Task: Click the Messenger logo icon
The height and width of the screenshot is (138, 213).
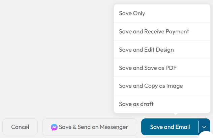Action: click(x=54, y=127)
